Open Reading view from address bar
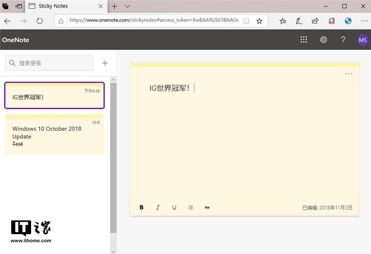 tap(246, 21)
